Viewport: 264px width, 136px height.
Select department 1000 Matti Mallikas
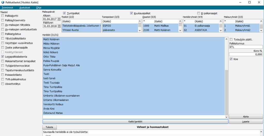[161, 26]
